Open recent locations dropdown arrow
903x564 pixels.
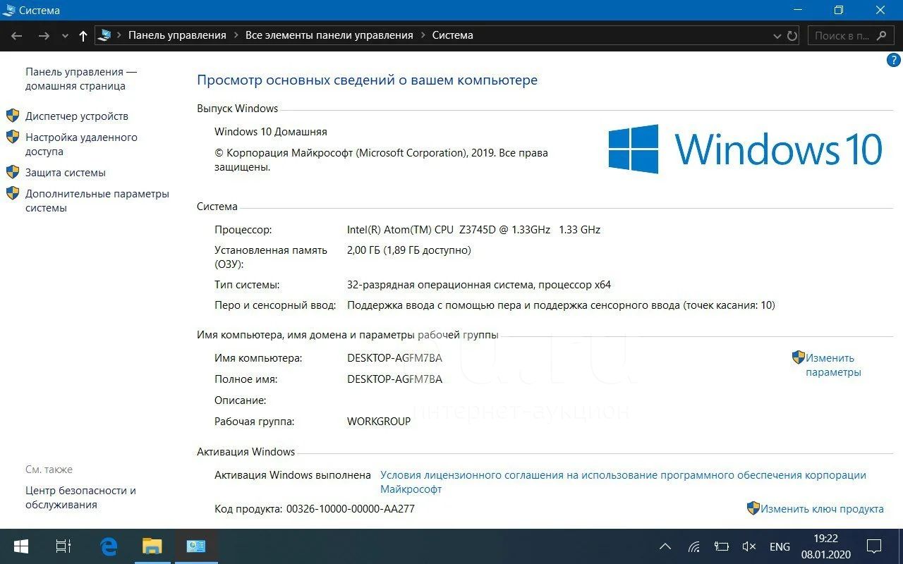65,36
